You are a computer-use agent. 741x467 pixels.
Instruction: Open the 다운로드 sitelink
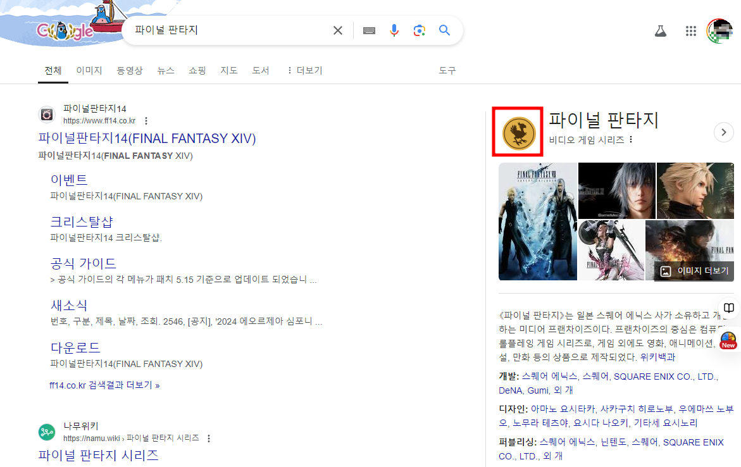click(x=75, y=347)
